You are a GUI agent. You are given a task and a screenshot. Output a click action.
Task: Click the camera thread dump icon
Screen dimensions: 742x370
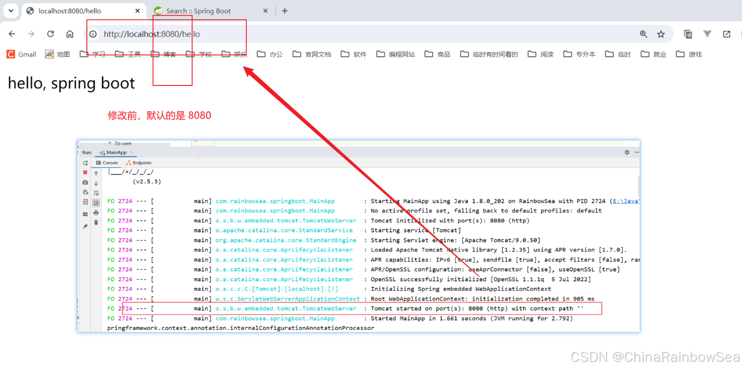pyautogui.click(x=85, y=182)
